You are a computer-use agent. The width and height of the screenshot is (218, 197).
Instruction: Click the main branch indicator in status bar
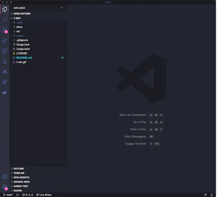tap(8, 195)
